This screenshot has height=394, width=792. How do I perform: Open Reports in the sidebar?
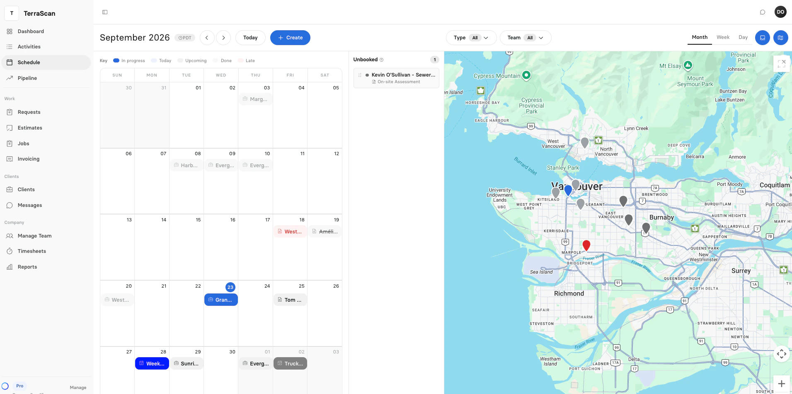(x=46, y=267)
